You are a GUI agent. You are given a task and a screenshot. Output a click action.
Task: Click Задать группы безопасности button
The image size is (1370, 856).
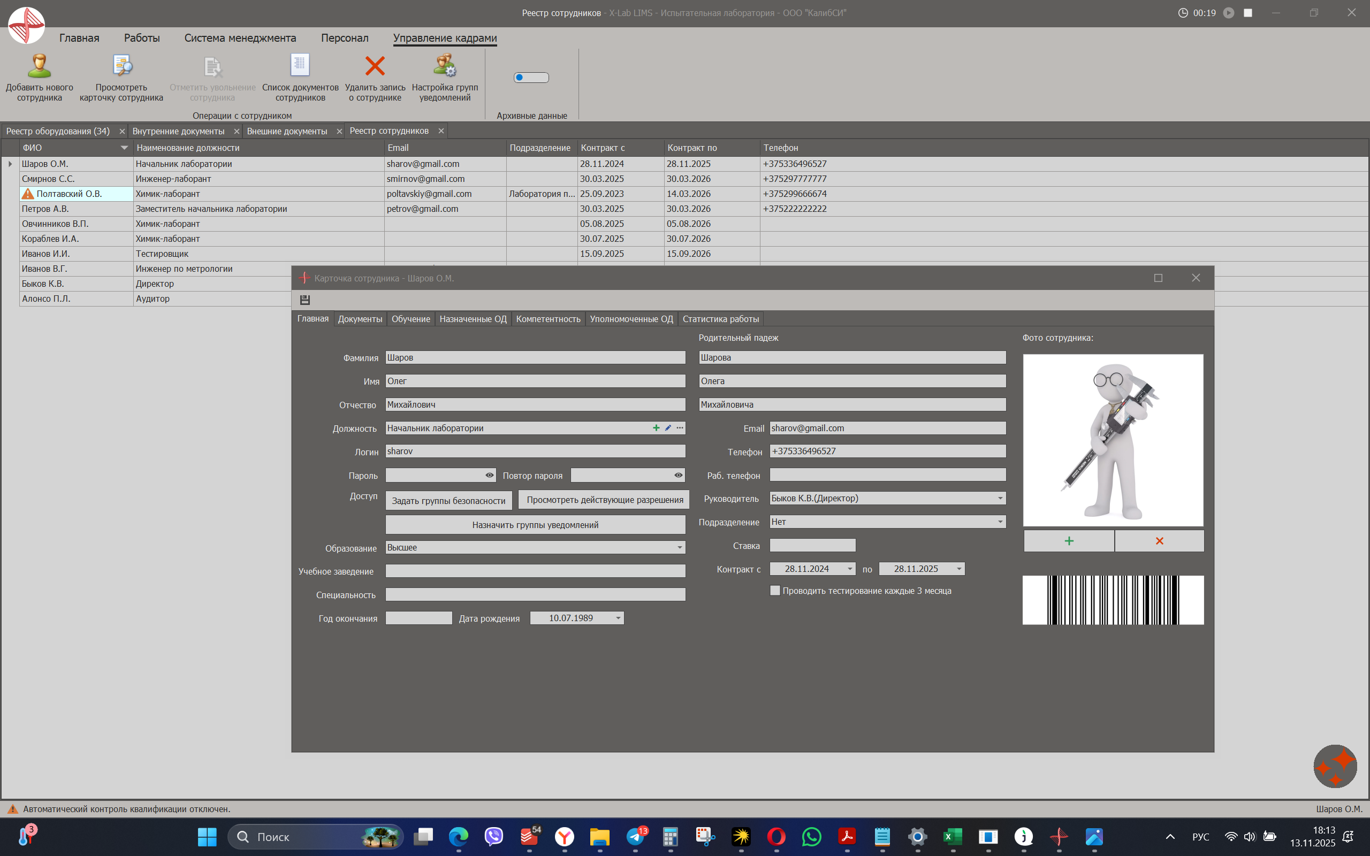(448, 500)
